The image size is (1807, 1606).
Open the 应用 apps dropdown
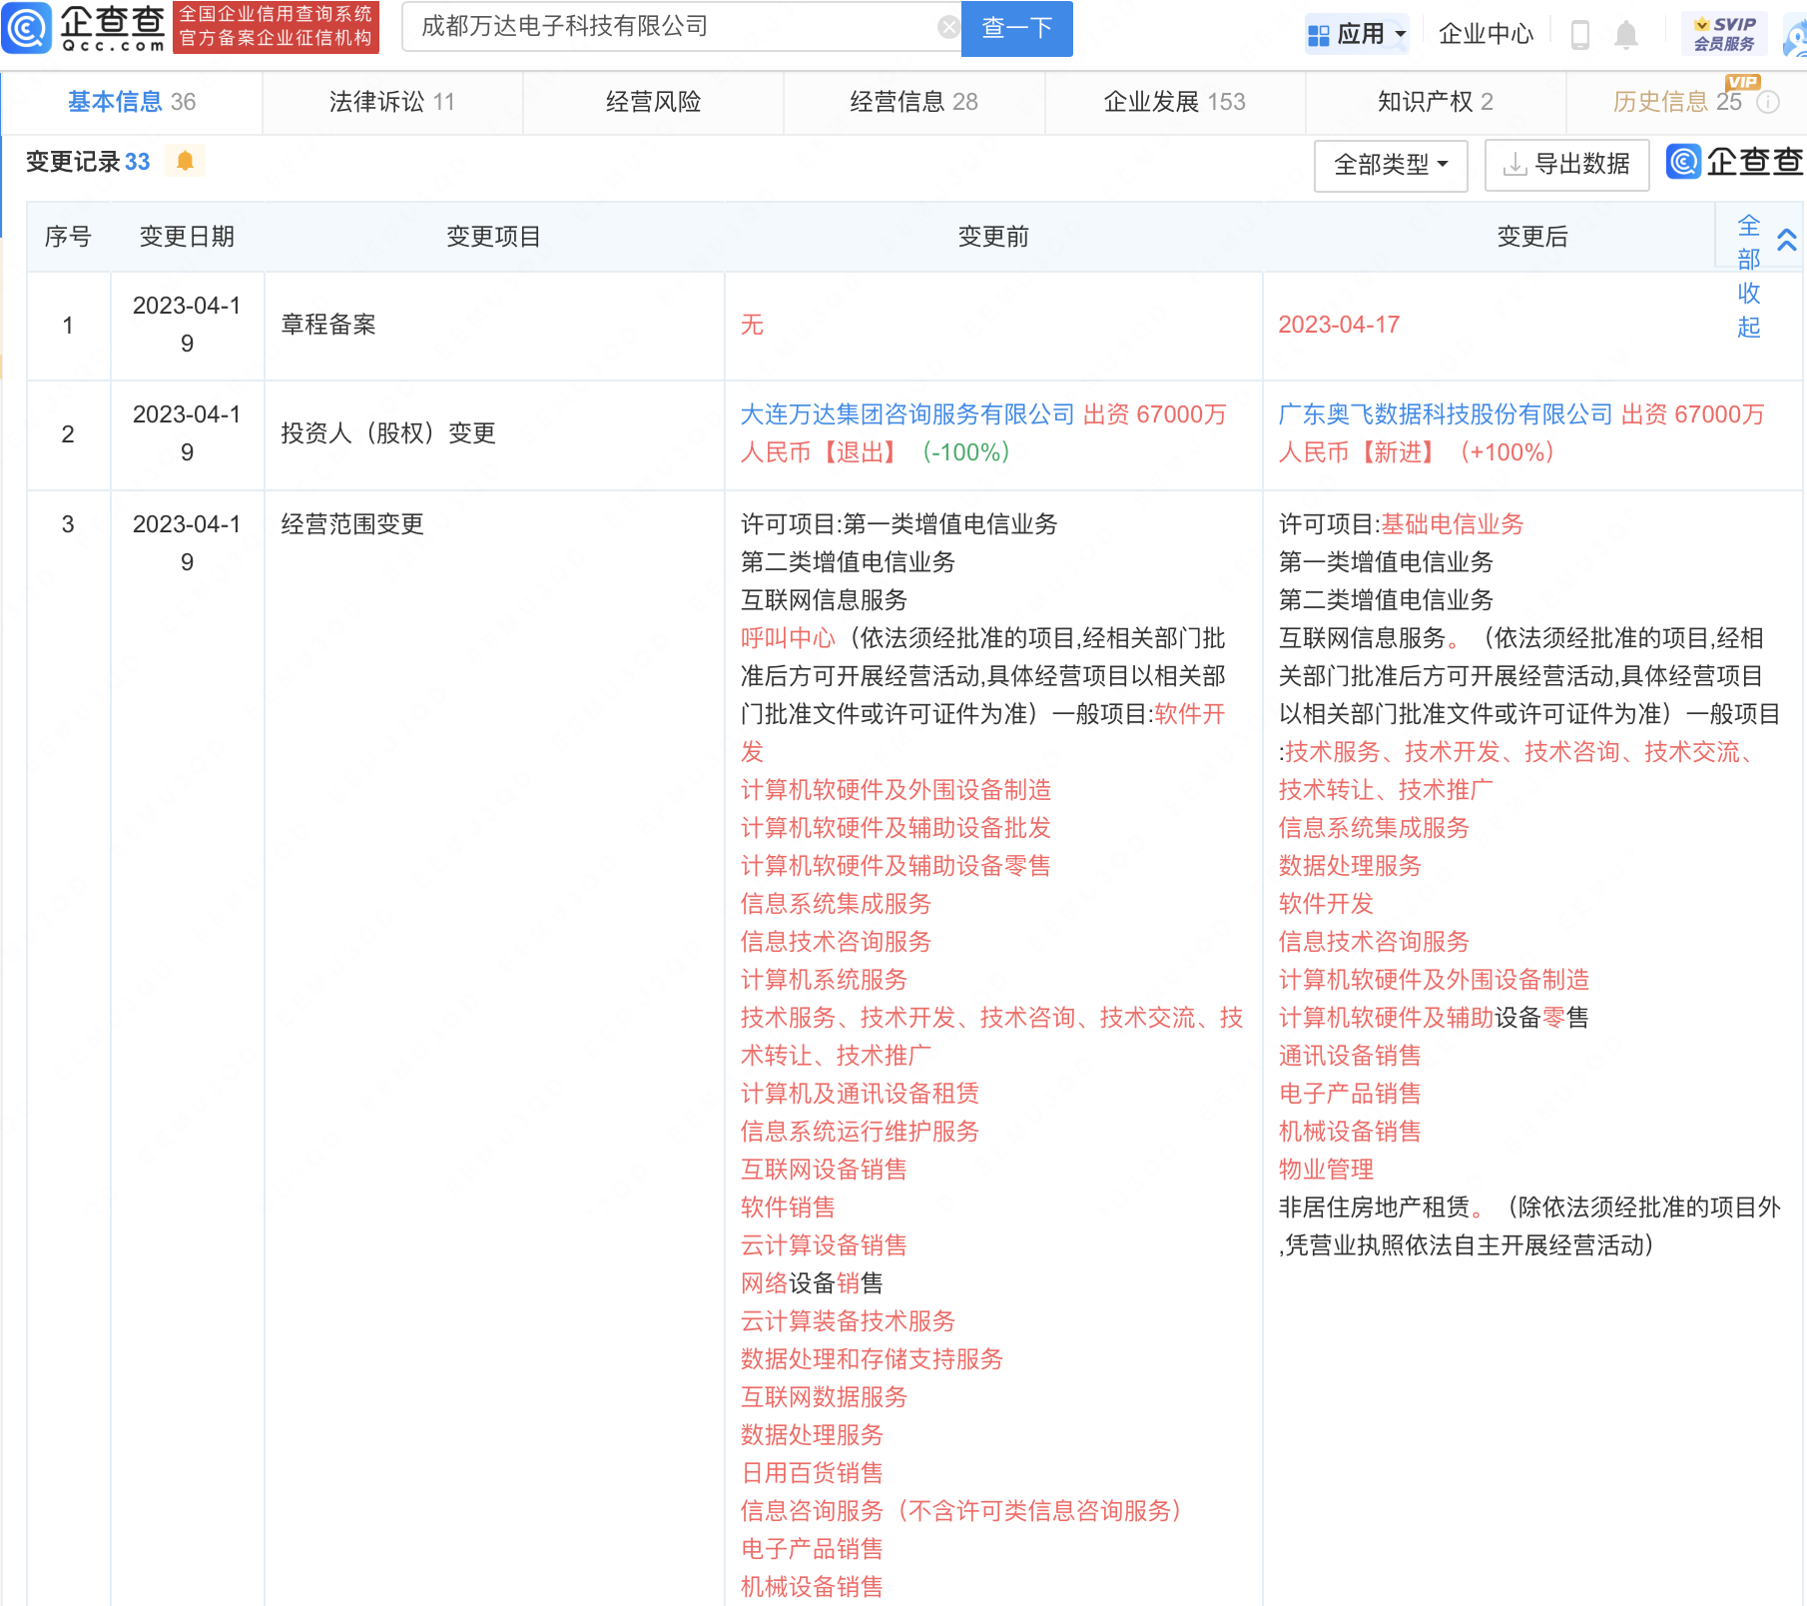tap(1357, 34)
